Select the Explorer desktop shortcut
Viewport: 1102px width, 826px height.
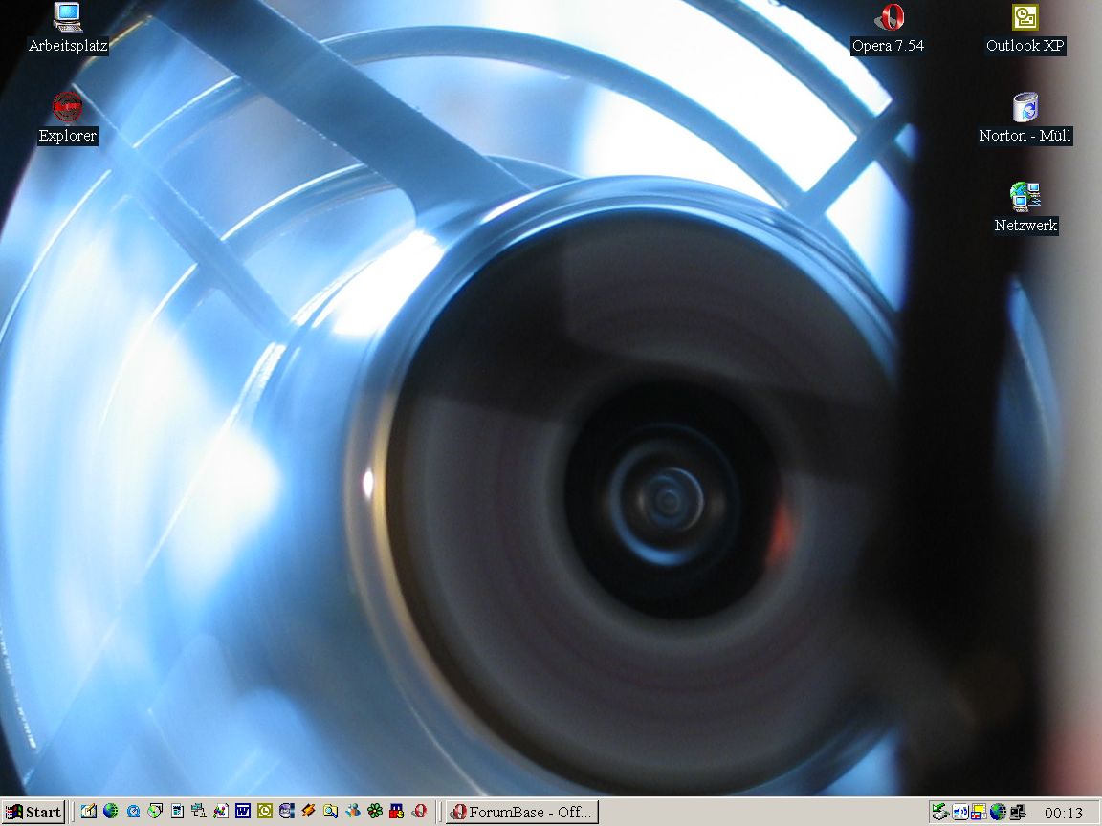(x=68, y=118)
